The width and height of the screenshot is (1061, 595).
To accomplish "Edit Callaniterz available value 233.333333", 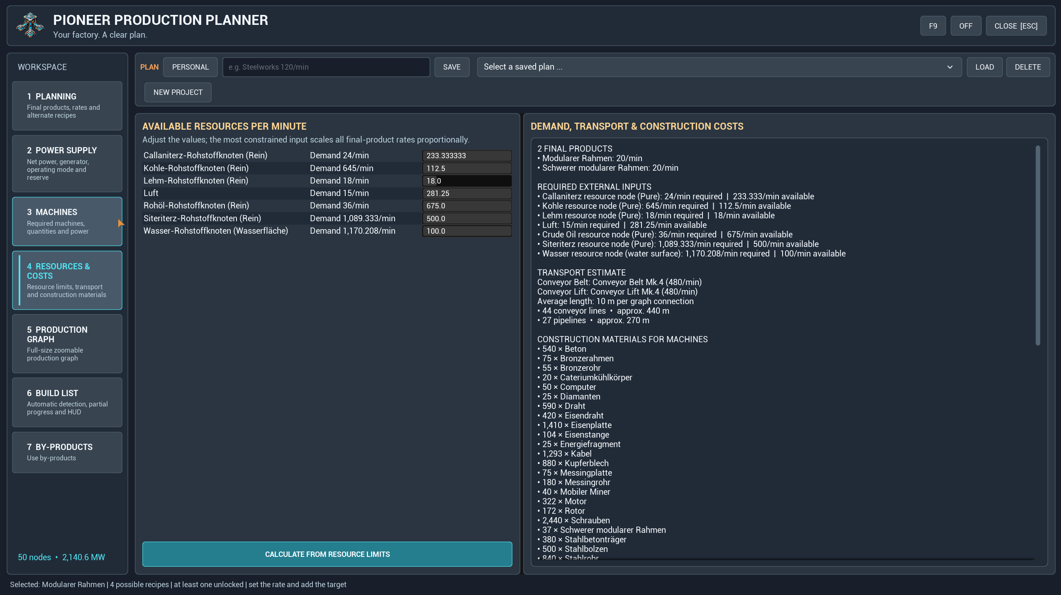I will click(466, 156).
